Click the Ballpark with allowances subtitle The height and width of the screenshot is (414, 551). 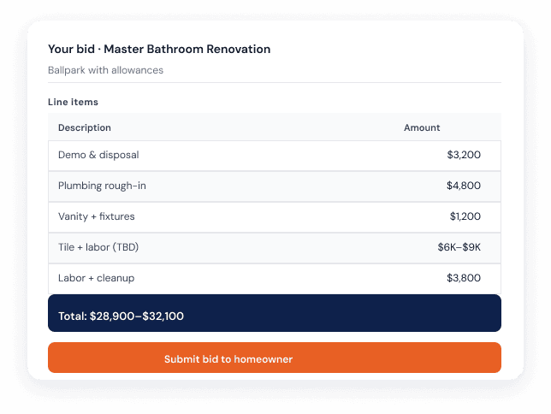[105, 70]
